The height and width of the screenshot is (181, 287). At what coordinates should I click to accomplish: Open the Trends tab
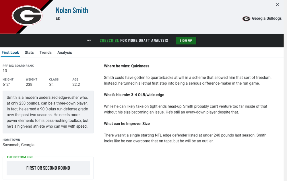click(x=46, y=52)
